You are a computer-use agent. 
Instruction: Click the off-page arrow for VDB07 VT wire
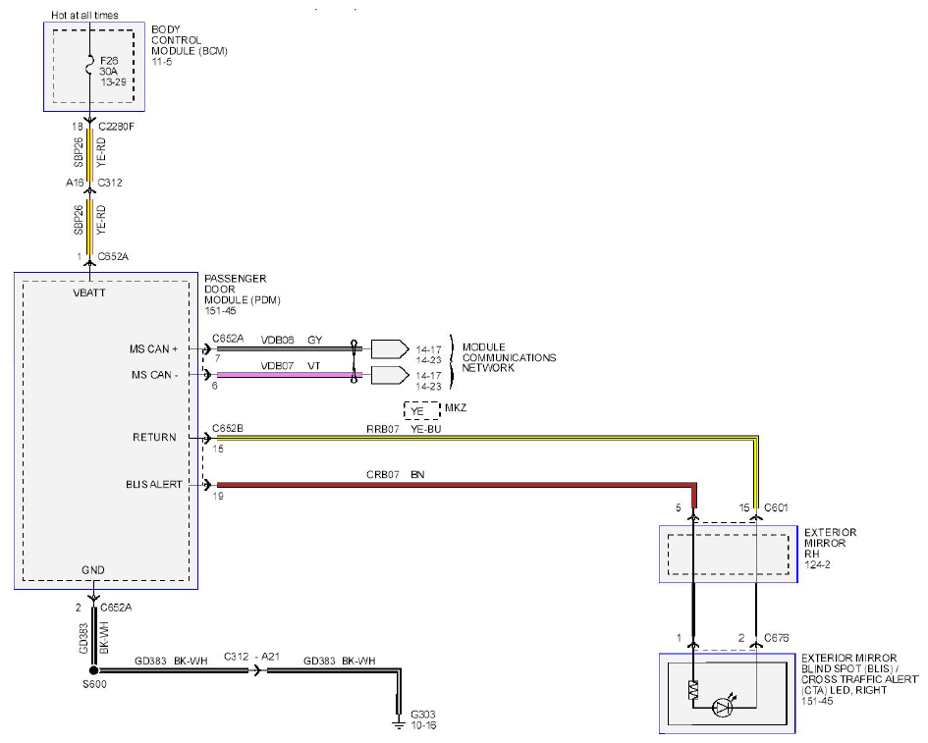pyautogui.click(x=390, y=375)
